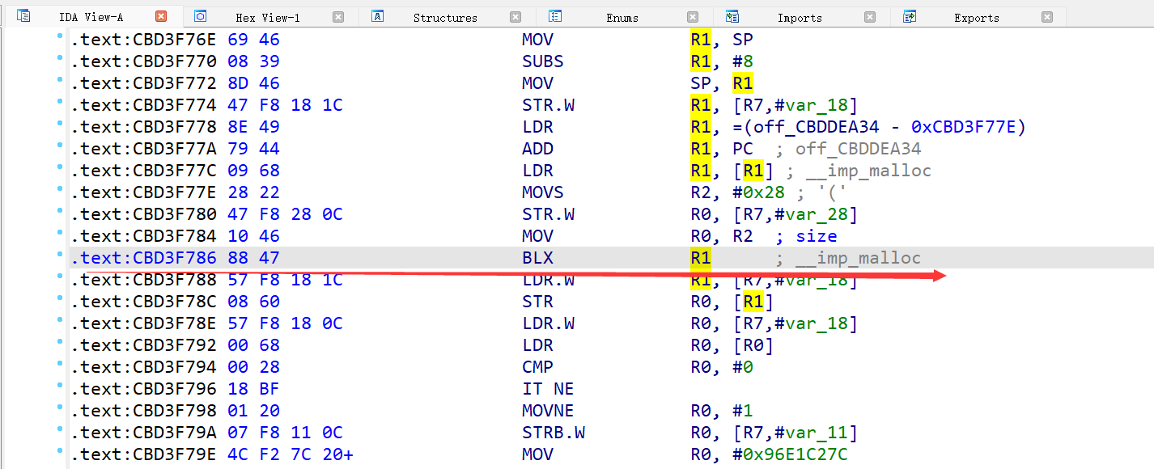
Task: Click the IDA View-A tab icon
Action: click(x=23, y=16)
